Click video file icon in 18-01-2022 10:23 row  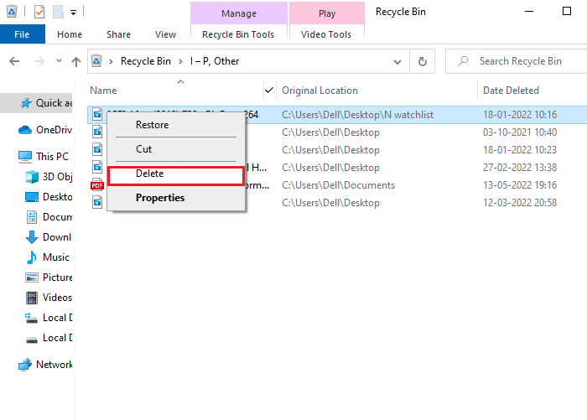97,149
